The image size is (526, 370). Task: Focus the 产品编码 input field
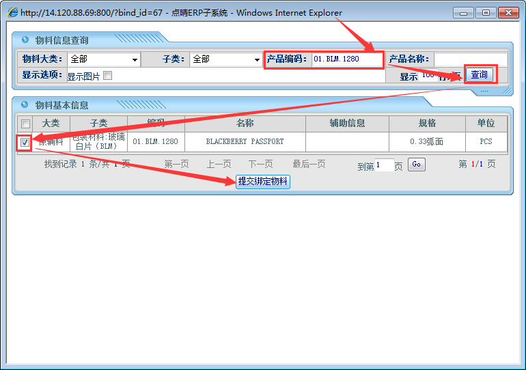(346, 59)
